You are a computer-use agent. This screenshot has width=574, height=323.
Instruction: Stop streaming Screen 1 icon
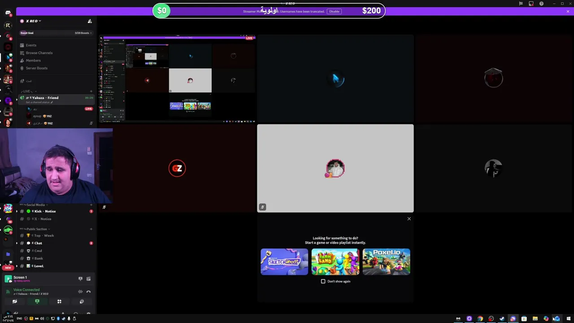tap(80, 279)
